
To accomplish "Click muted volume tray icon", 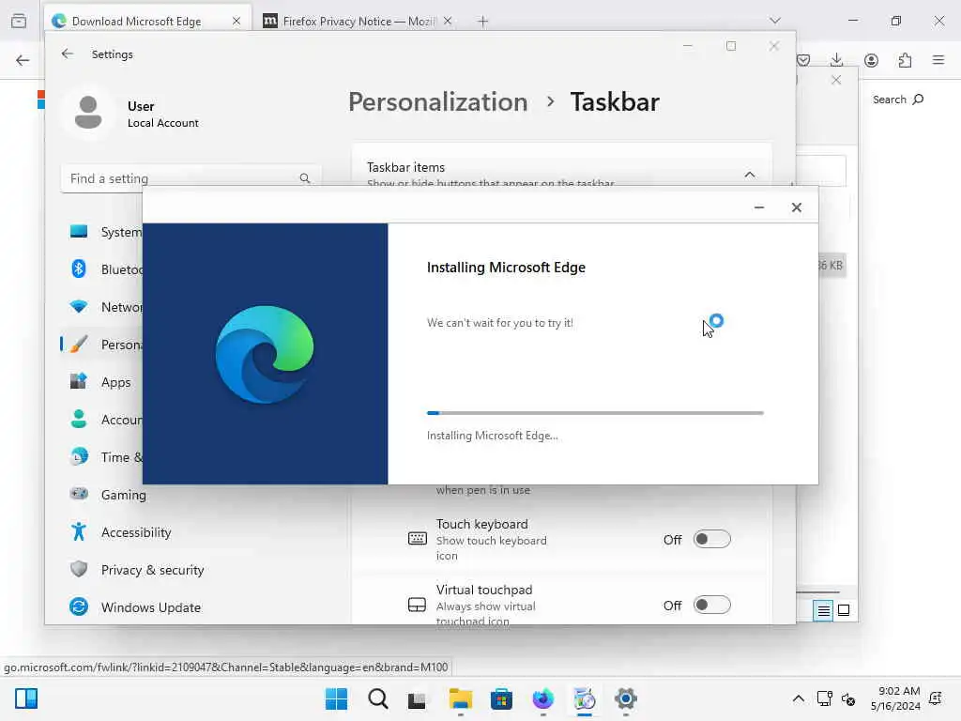I will tap(848, 698).
